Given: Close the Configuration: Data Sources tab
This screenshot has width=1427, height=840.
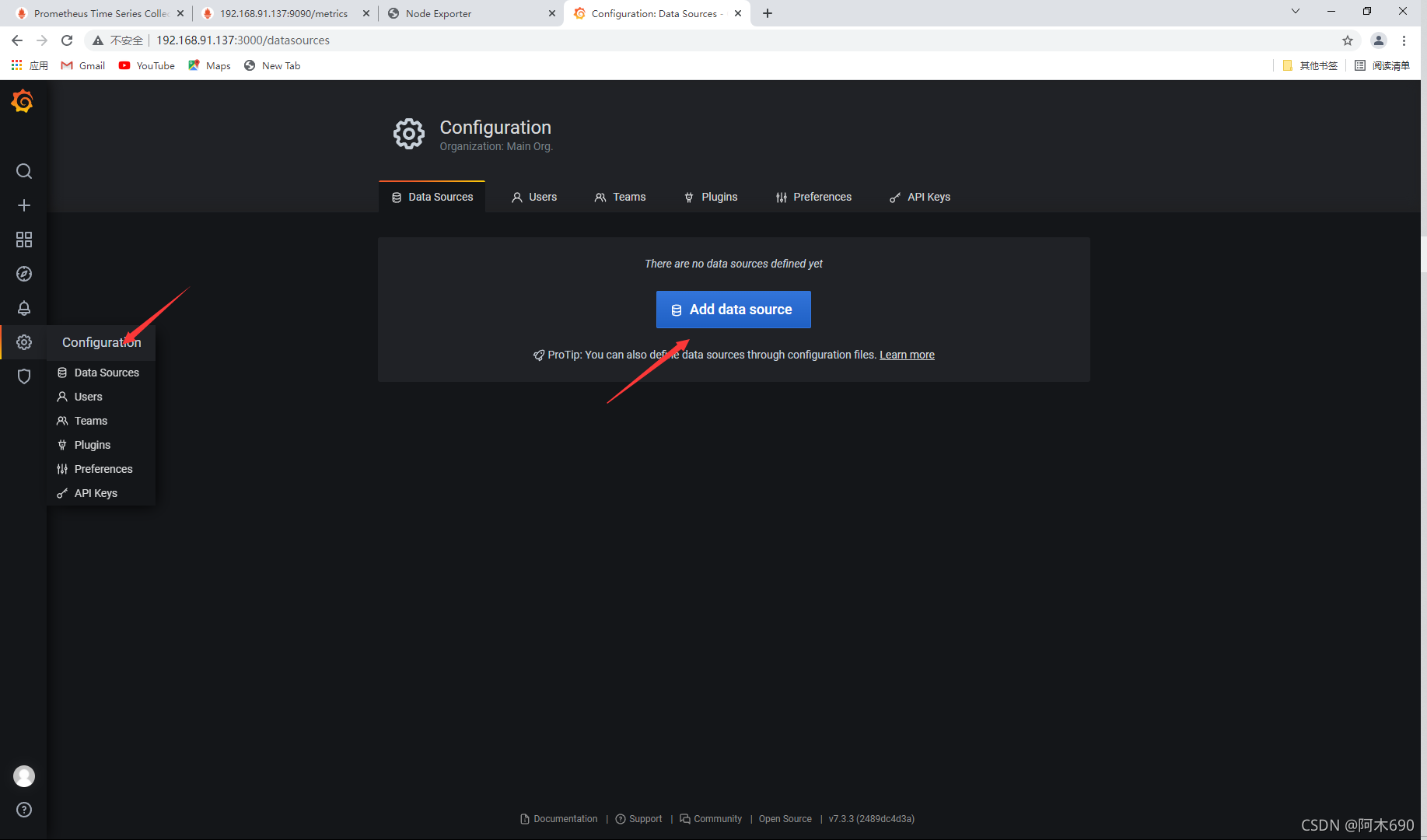Looking at the screenshot, I should pos(738,13).
